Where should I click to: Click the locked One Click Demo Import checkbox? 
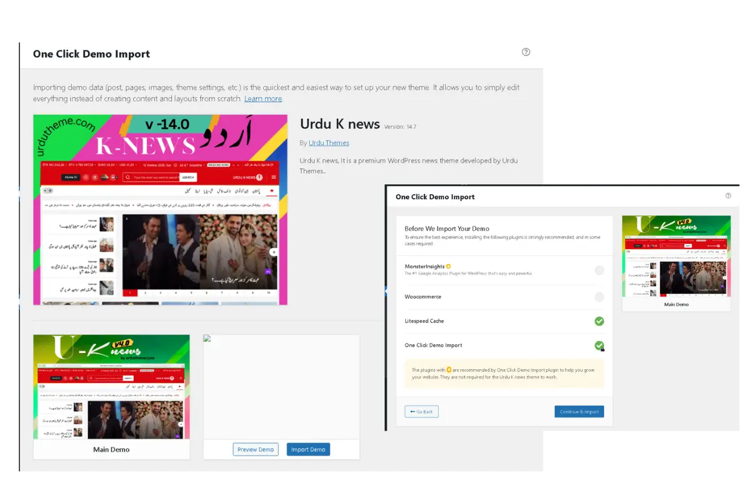[599, 345]
